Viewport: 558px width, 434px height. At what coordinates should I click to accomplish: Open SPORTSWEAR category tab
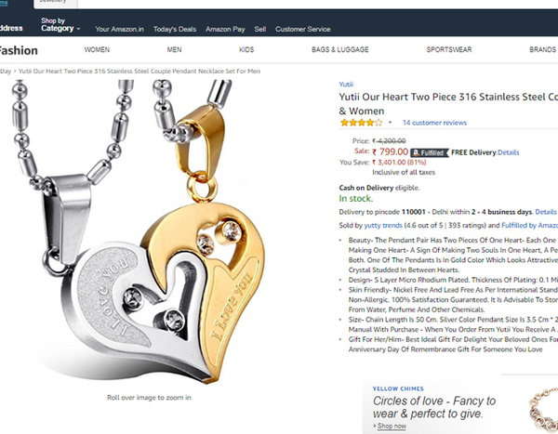(x=449, y=49)
